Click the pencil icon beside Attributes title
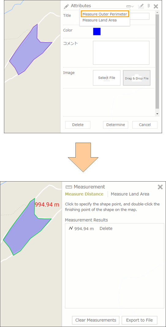 pos(66,6)
